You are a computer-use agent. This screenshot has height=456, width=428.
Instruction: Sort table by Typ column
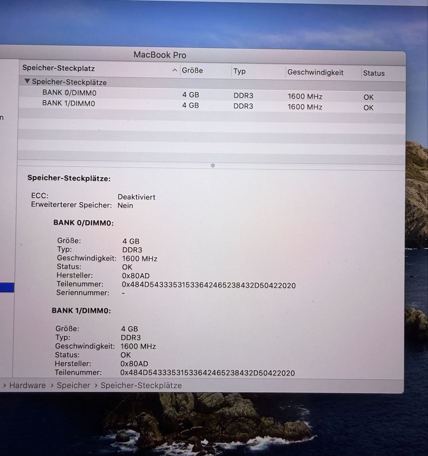tap(239, 71)
